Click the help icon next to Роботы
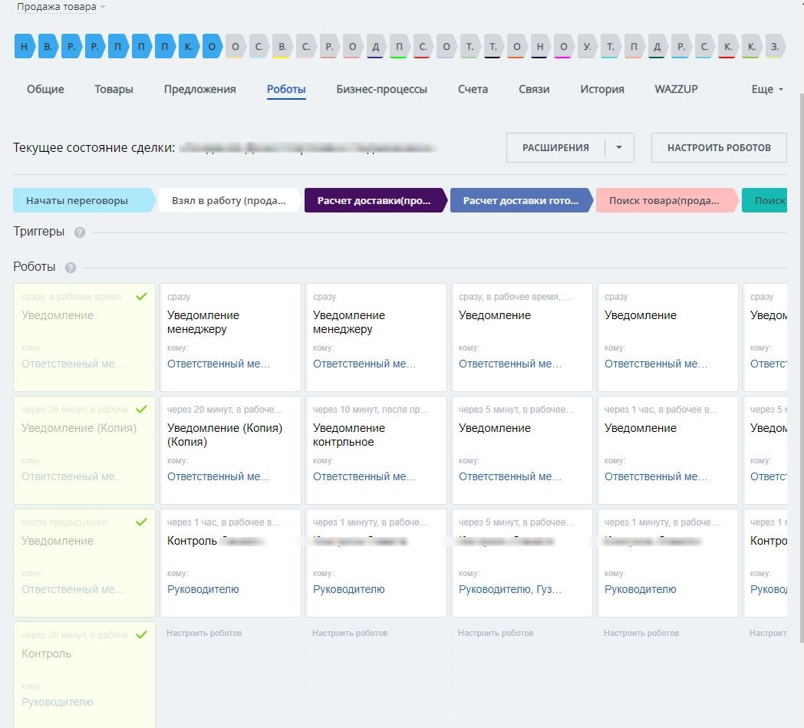The image size is (804, 728). pyautogui.click(x=71, y=268)
